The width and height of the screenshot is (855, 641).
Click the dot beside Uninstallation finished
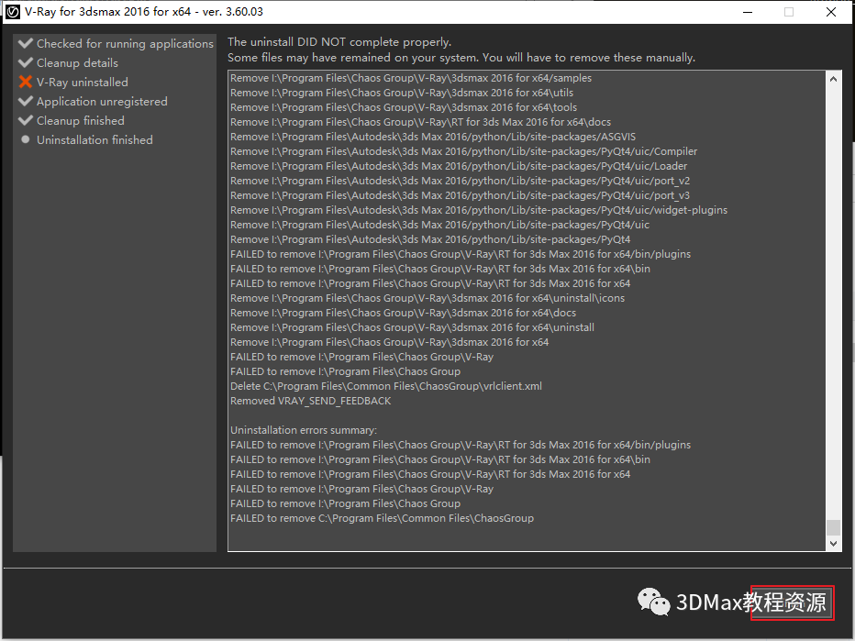pos(25,139)
